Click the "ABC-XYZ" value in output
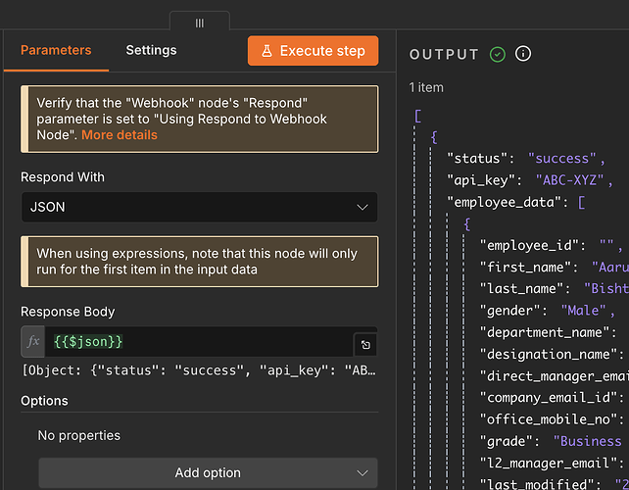Image resolution: width=629 pixels, height=490 pixels. point(569,180)
